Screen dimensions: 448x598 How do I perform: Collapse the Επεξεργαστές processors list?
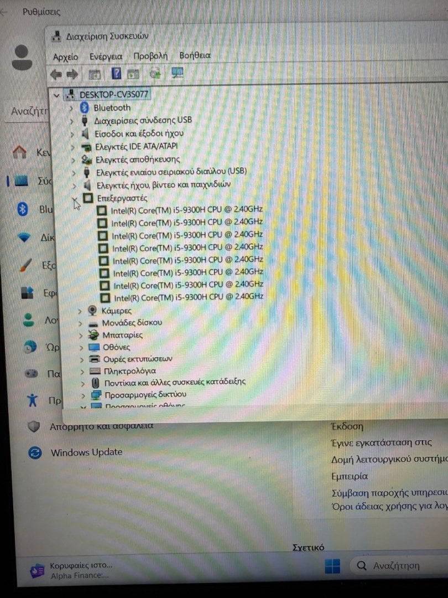click(x=75, y=199)
